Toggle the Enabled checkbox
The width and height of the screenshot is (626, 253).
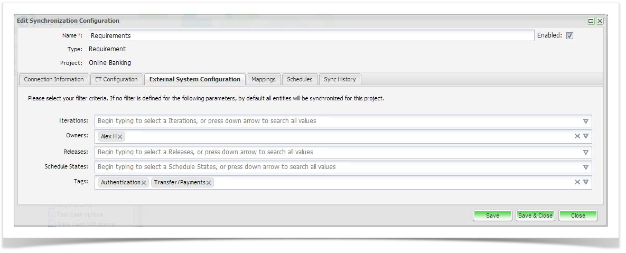pos(569,36)
